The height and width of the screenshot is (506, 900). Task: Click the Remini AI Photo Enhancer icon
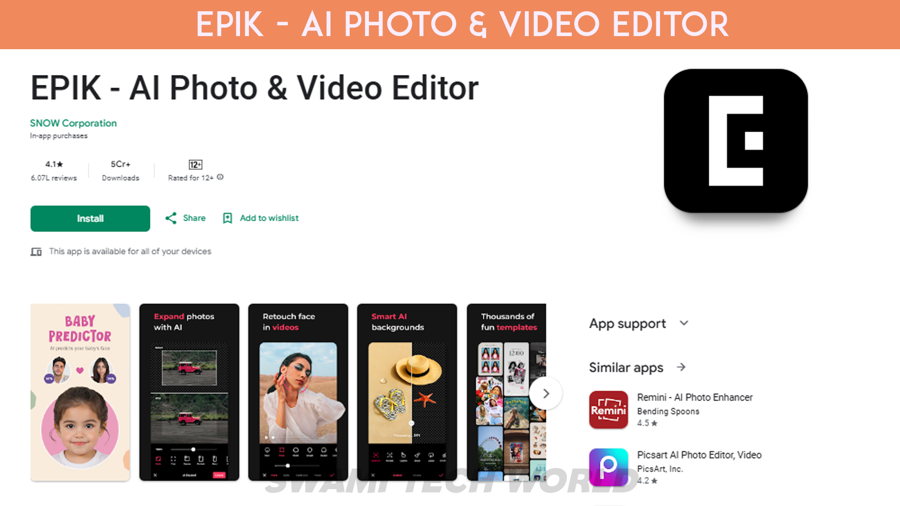[609, 409]
